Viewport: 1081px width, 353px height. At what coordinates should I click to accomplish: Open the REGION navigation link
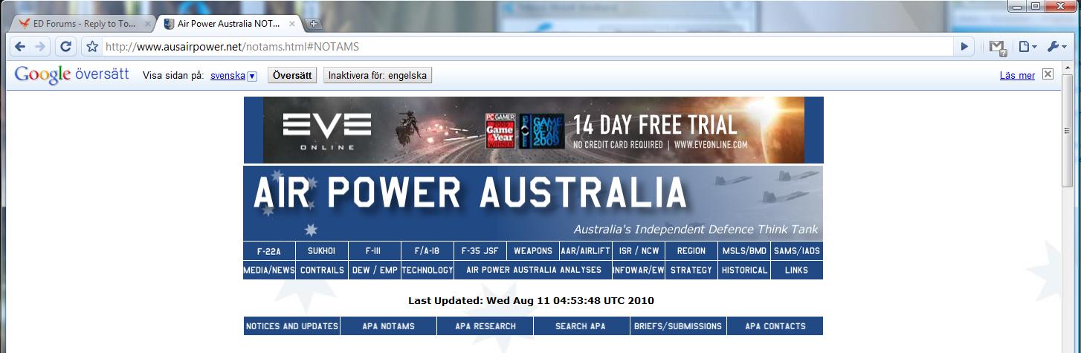[x=691, y=251]
